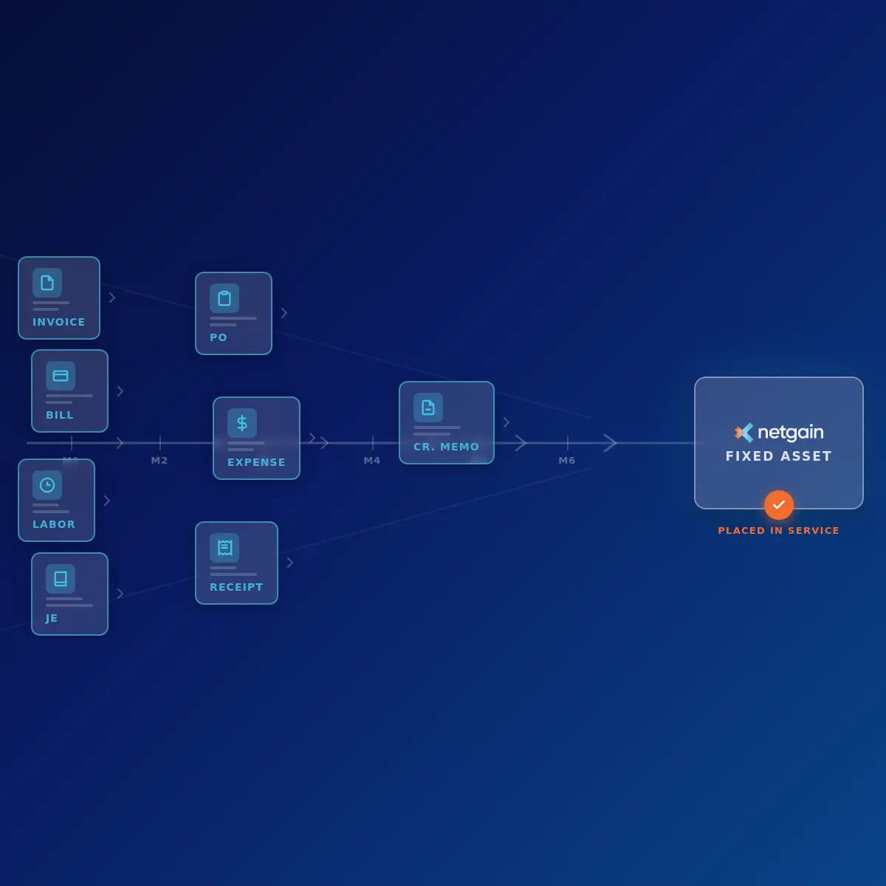
Task: Click the "JE" label text
Action: [x=52, y=618]
